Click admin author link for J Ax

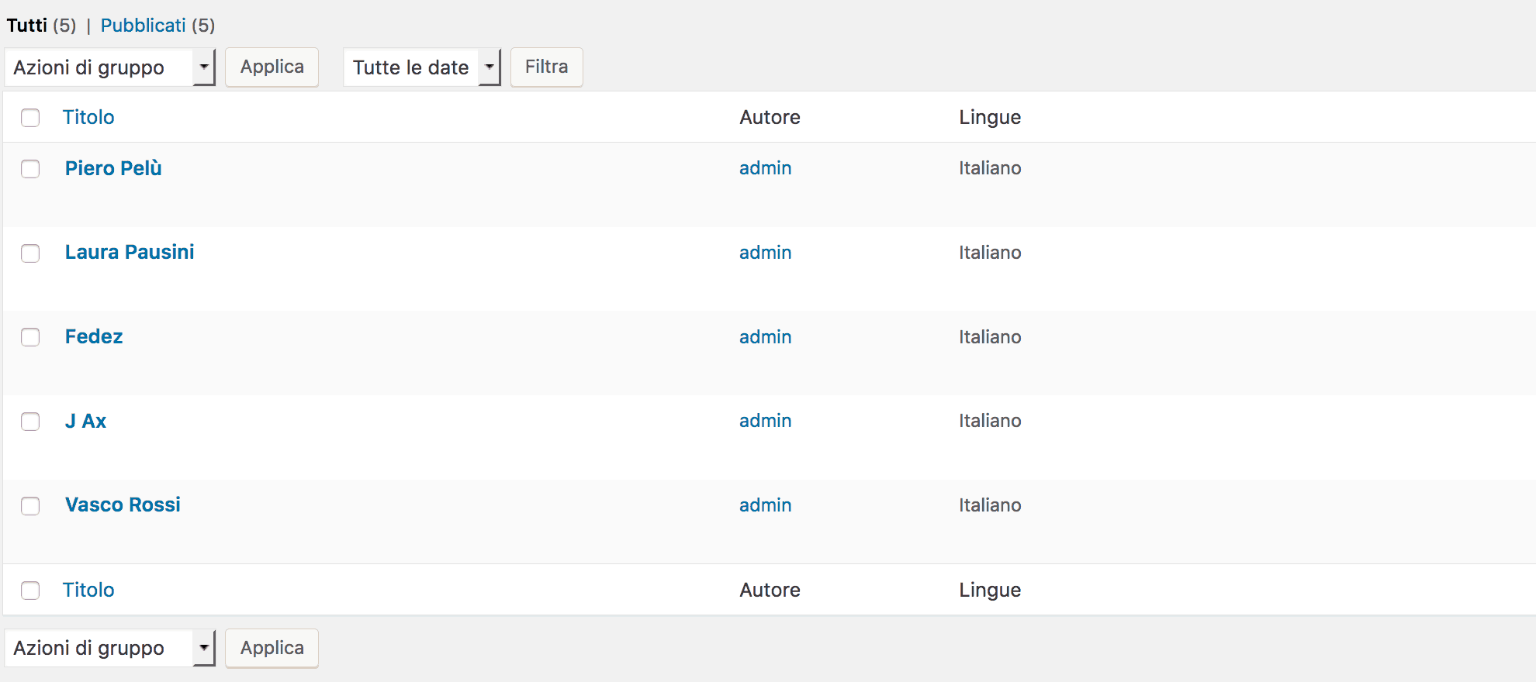(766, 421)
